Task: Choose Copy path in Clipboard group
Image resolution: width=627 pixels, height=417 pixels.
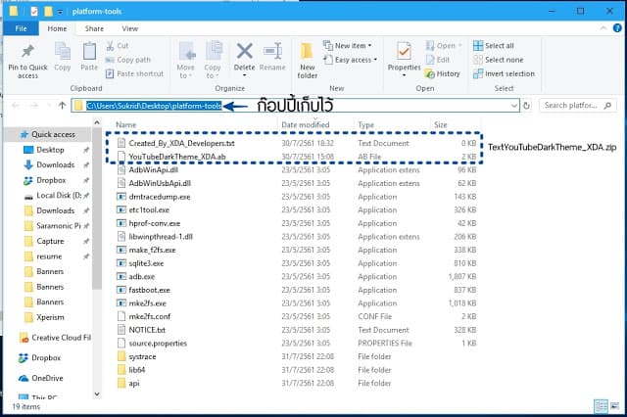Action: point(128,60)
